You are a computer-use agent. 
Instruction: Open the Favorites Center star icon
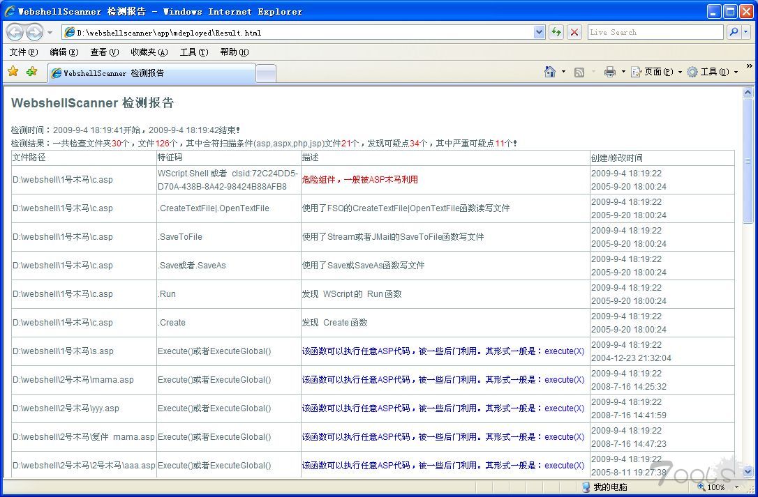(13, 72)
